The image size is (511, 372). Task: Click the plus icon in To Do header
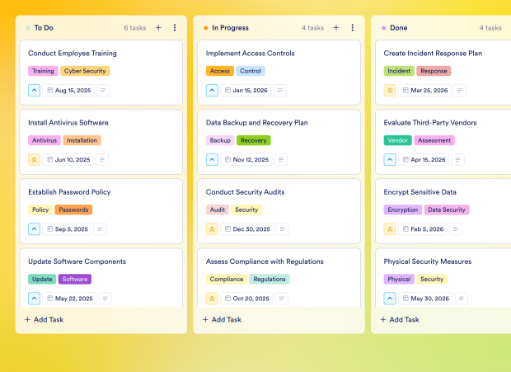tap(158, 27)
